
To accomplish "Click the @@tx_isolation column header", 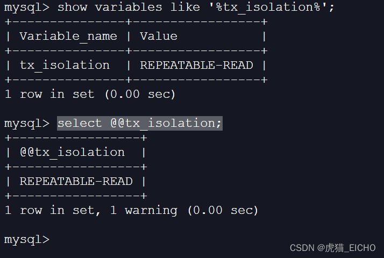I will [72, 152].
